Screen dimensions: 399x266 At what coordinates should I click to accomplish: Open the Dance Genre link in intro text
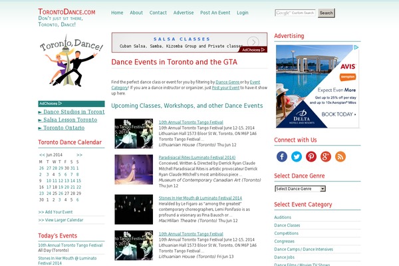[227, 82]
